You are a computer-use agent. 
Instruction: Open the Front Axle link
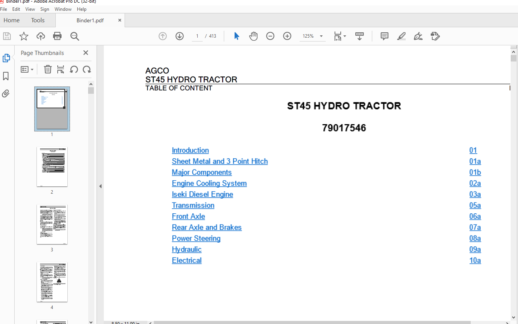click(x=188, y=216)
